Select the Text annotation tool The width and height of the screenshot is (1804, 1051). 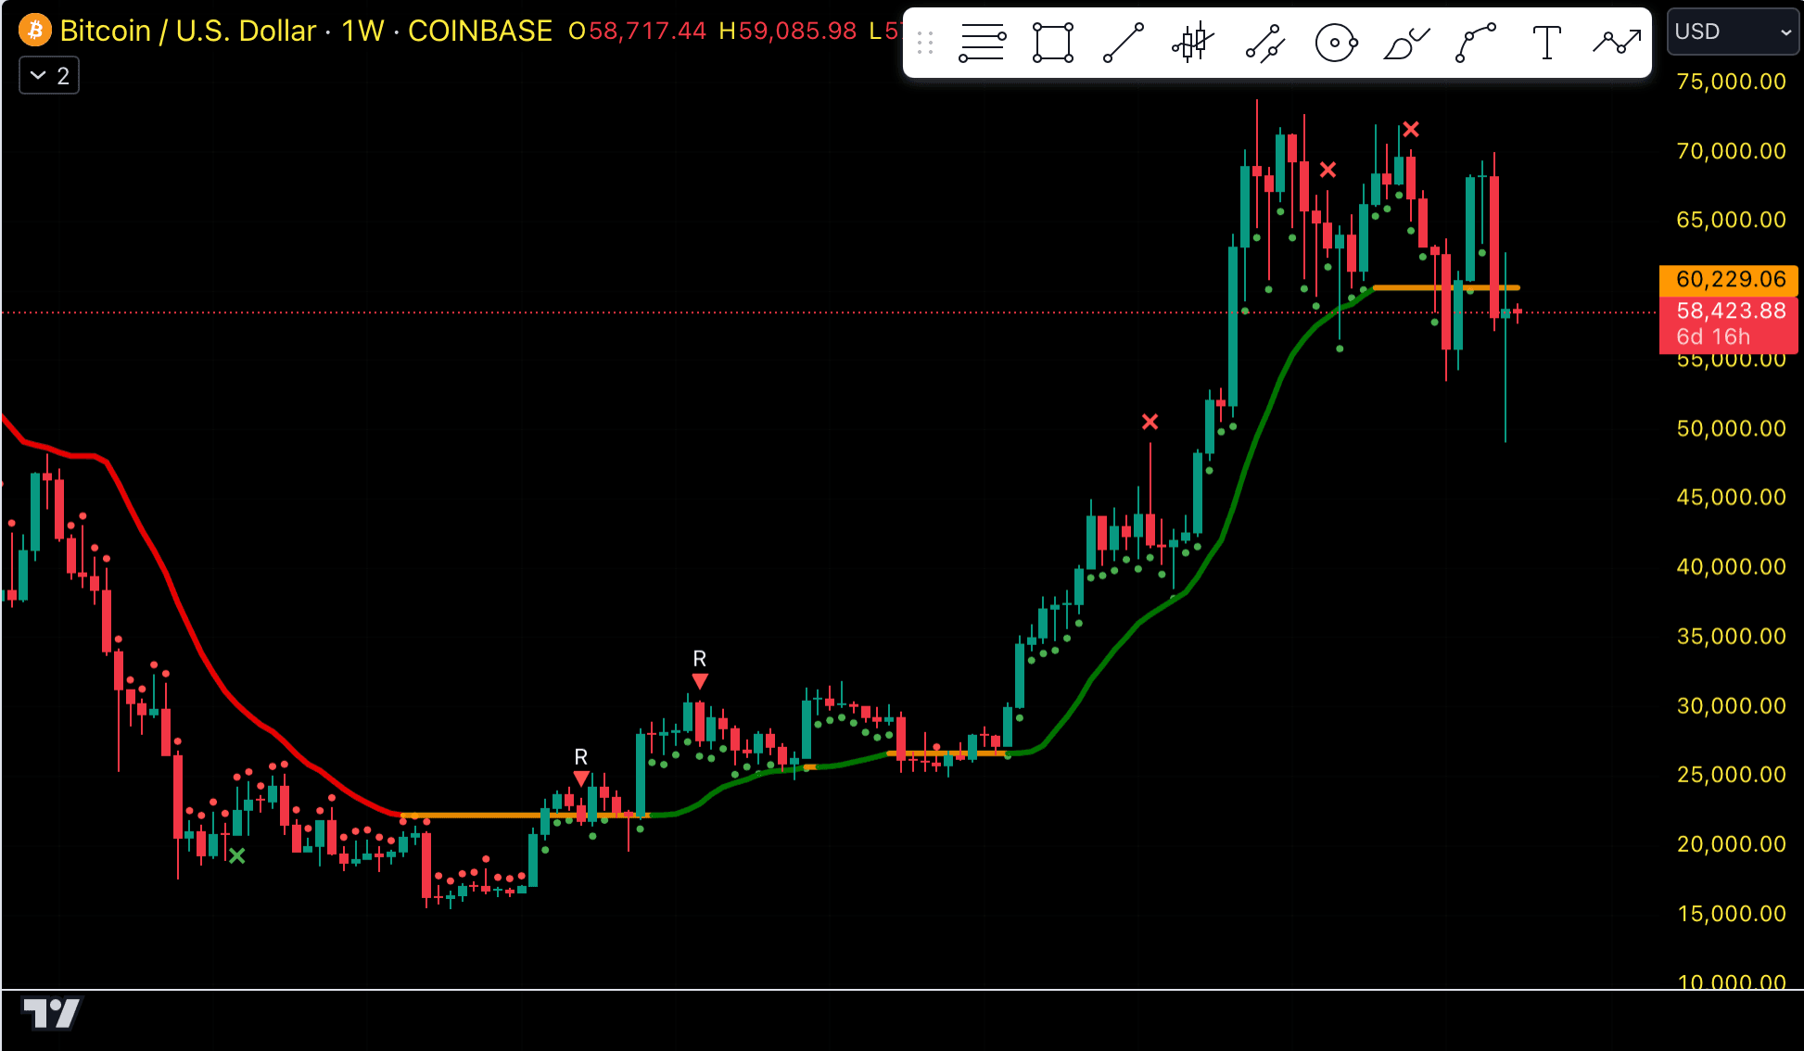pyautogui.click(x=1546, y=43)
